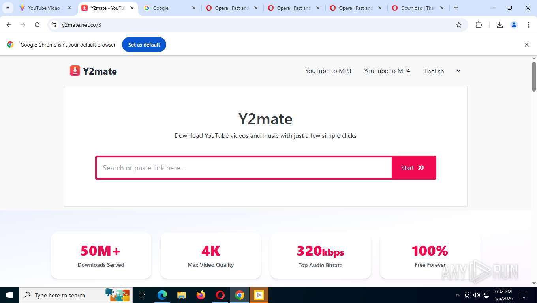Click the volume speaker tray icon
This screenshot has height=303, width=537.
pos(477,295)
